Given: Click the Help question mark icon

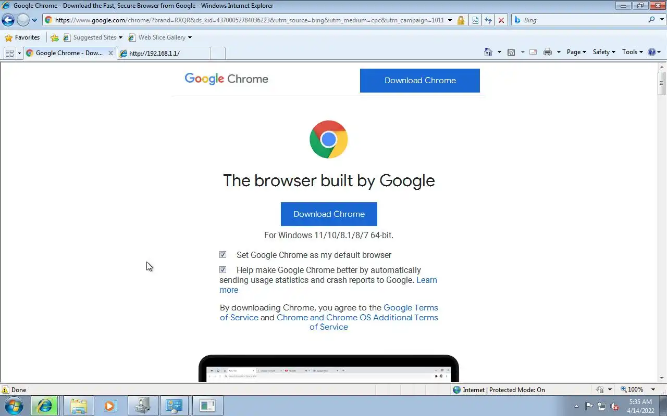Looking at the screenshot, I should point(651,52).
